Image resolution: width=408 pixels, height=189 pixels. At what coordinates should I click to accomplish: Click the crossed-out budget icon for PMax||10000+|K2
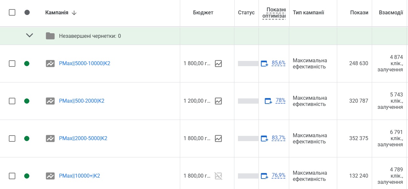(218, 176)
